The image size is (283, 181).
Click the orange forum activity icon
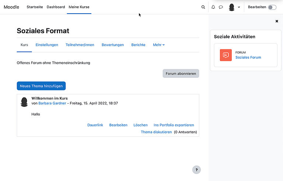coord(226,55)
